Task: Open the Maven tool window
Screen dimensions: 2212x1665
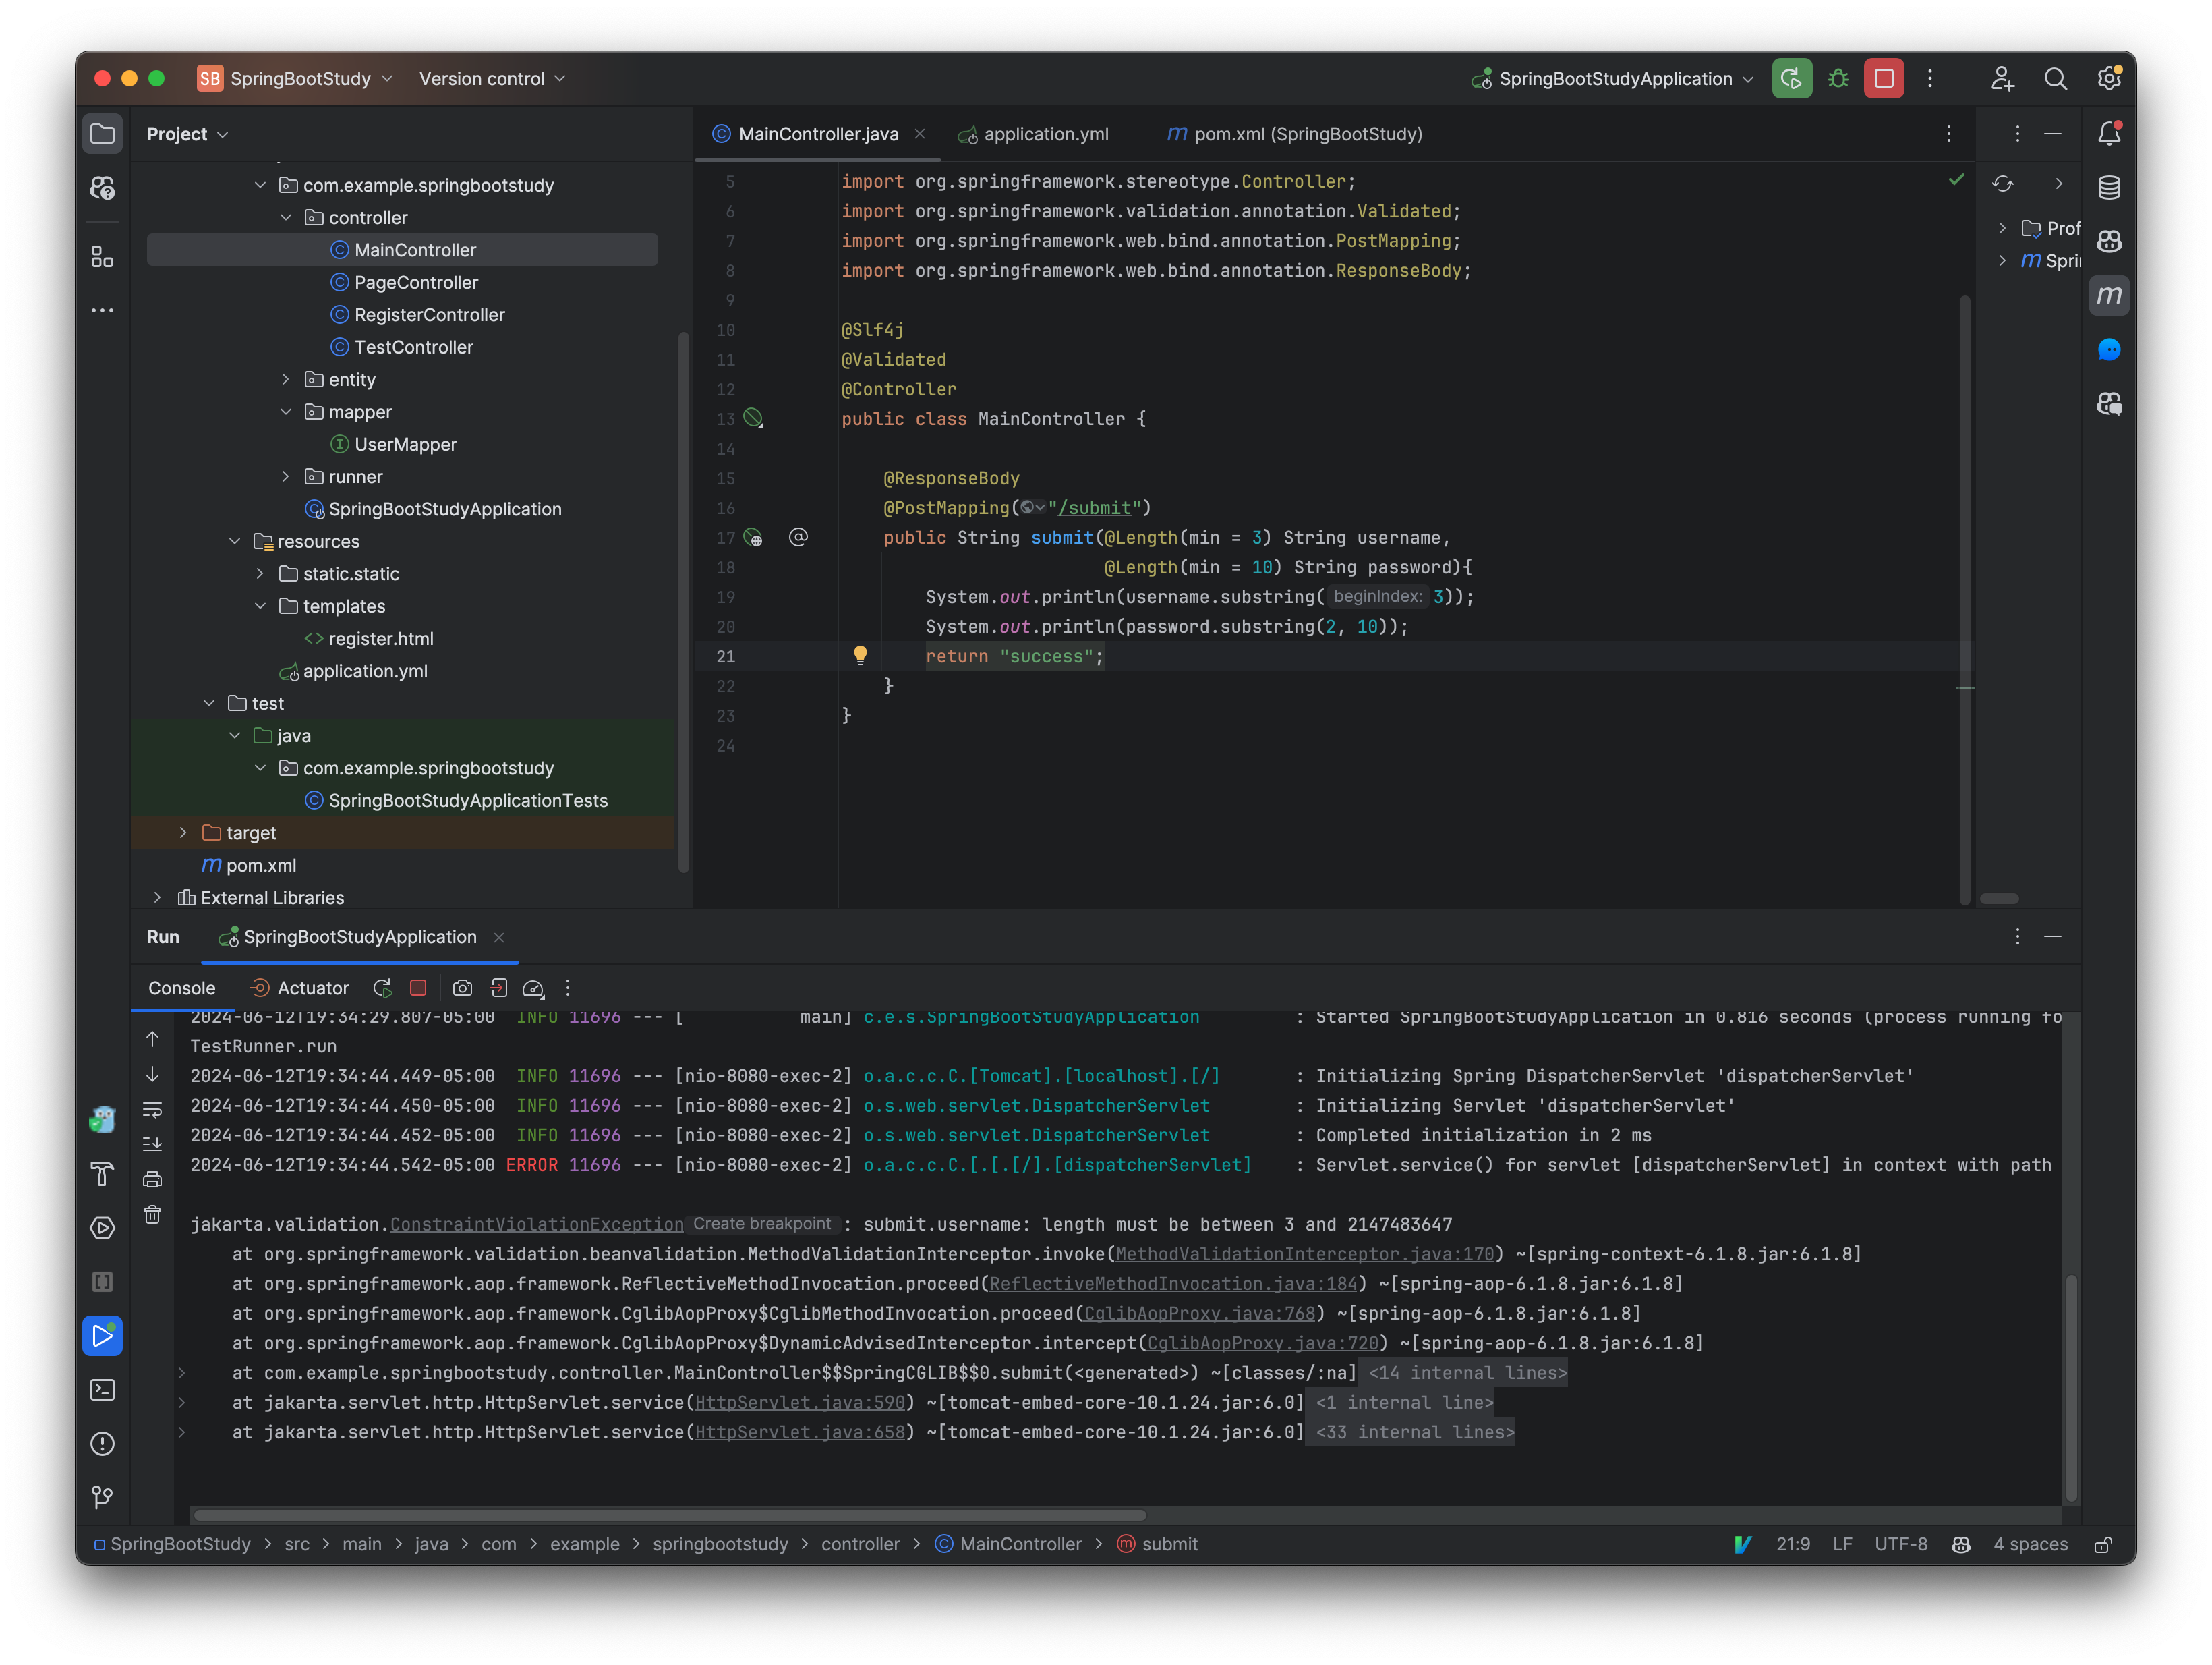Action: 2110,295
